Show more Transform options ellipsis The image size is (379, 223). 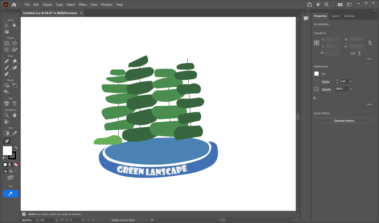(x=369, y=59)
